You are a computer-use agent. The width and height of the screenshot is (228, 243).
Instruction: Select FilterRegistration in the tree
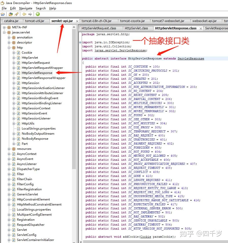[29, 189]
